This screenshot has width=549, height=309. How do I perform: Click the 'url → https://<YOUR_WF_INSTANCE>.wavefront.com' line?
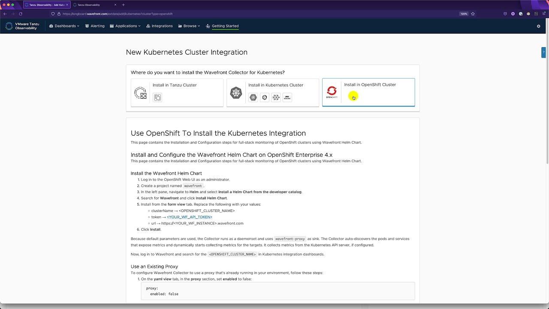(x=197, y=223)
